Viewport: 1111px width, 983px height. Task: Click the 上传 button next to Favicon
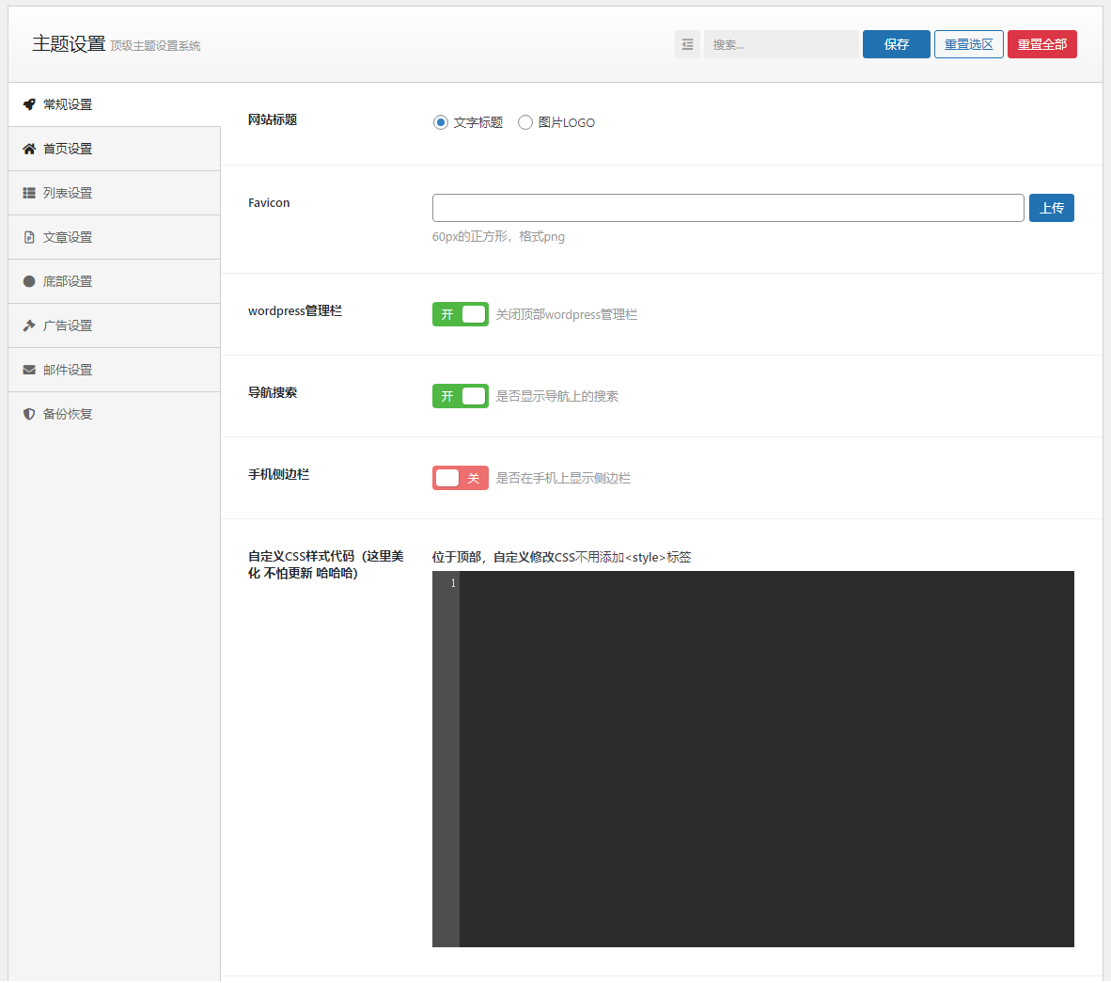point(1051,208)
